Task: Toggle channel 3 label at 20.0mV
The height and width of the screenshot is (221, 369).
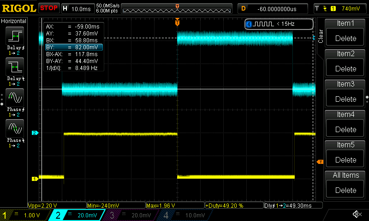Action: (132, 215)
